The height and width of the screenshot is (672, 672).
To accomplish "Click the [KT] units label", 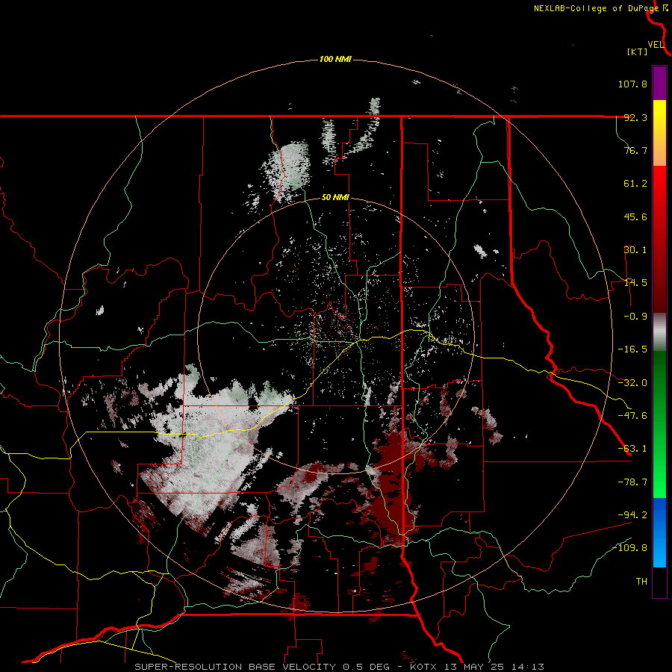I will 638,52.
